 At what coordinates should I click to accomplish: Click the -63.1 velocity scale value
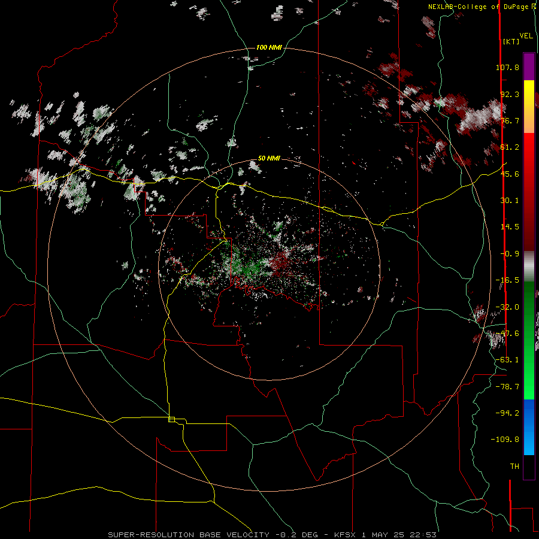pos(507,360)
